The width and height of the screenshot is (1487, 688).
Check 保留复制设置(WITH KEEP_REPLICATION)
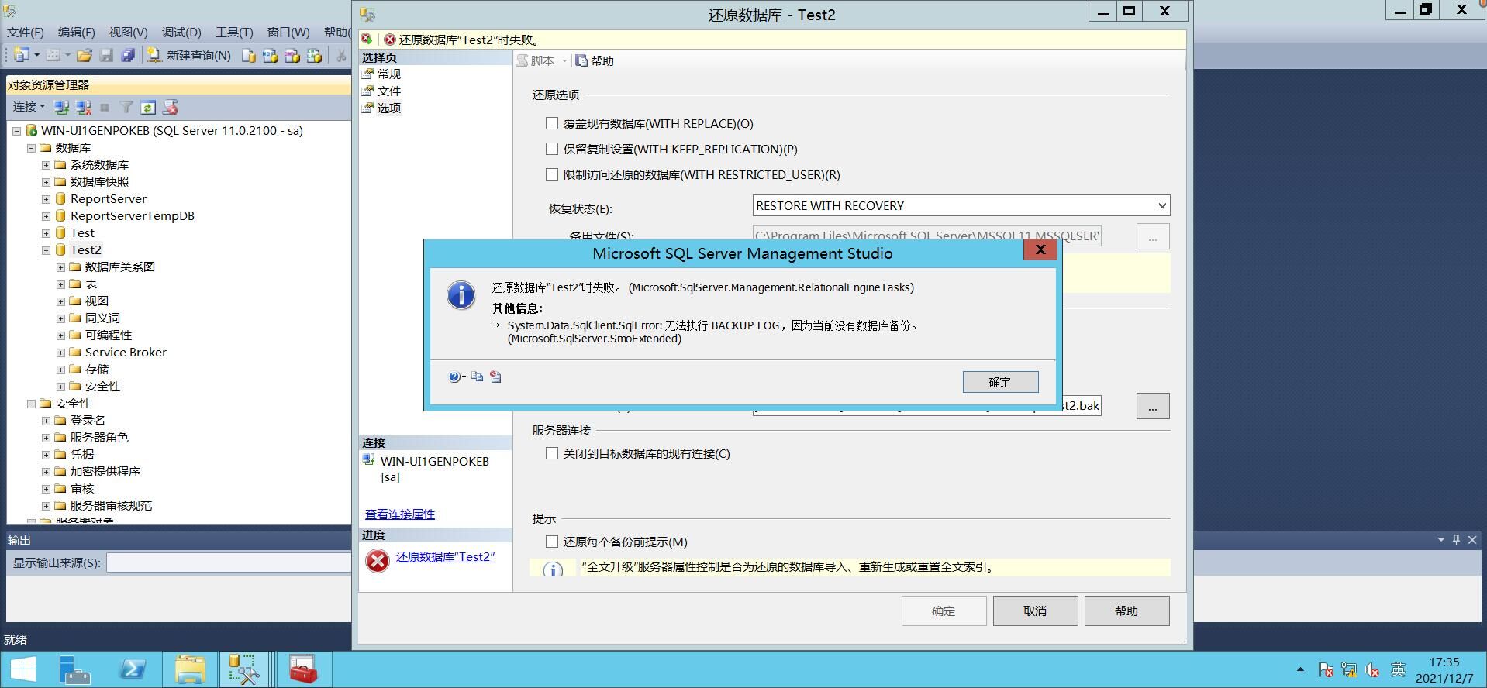tap(552, 149)
